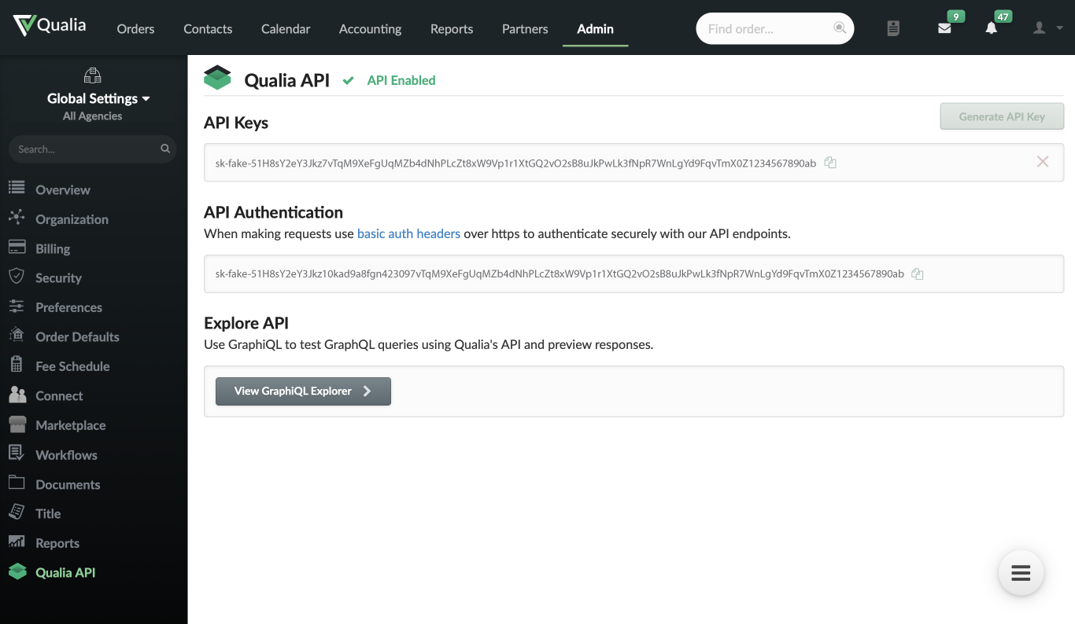Open the Accounting menu

[370, 29]
